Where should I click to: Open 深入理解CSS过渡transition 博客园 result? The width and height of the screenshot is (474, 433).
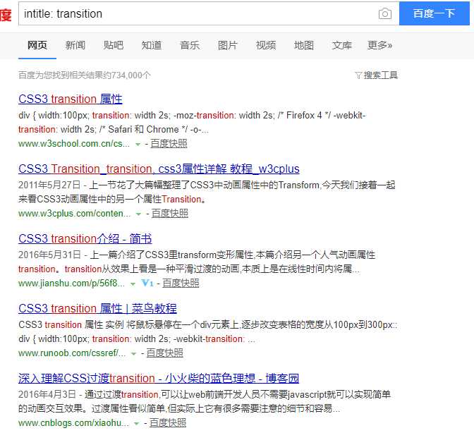point(159,378)
